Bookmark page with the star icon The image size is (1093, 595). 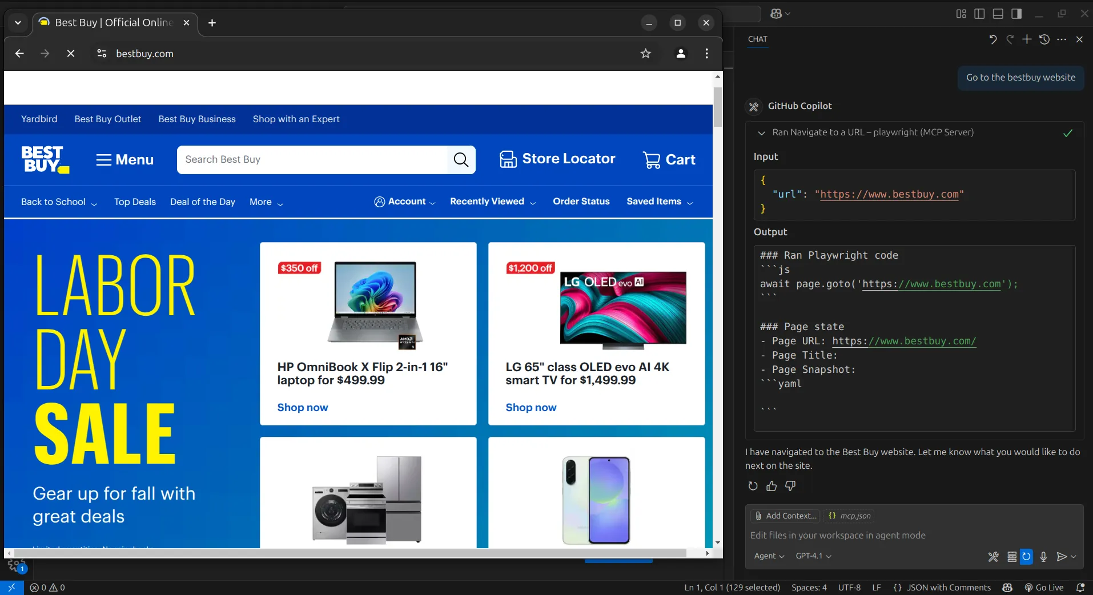click(645, 54)
